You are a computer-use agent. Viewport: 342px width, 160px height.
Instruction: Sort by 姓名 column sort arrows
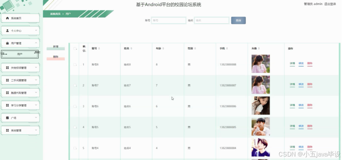pos(131,48)
